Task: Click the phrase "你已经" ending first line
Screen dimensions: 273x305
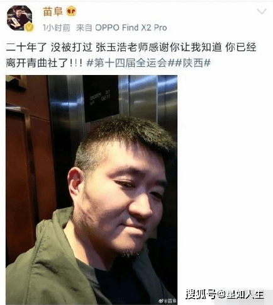Action: coord(241,47)
